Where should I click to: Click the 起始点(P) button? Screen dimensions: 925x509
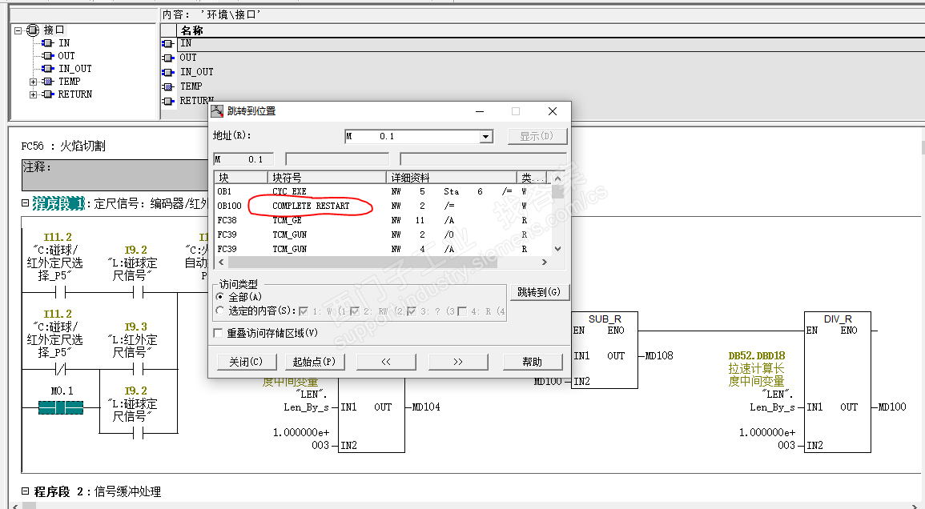tap(315, 362)
